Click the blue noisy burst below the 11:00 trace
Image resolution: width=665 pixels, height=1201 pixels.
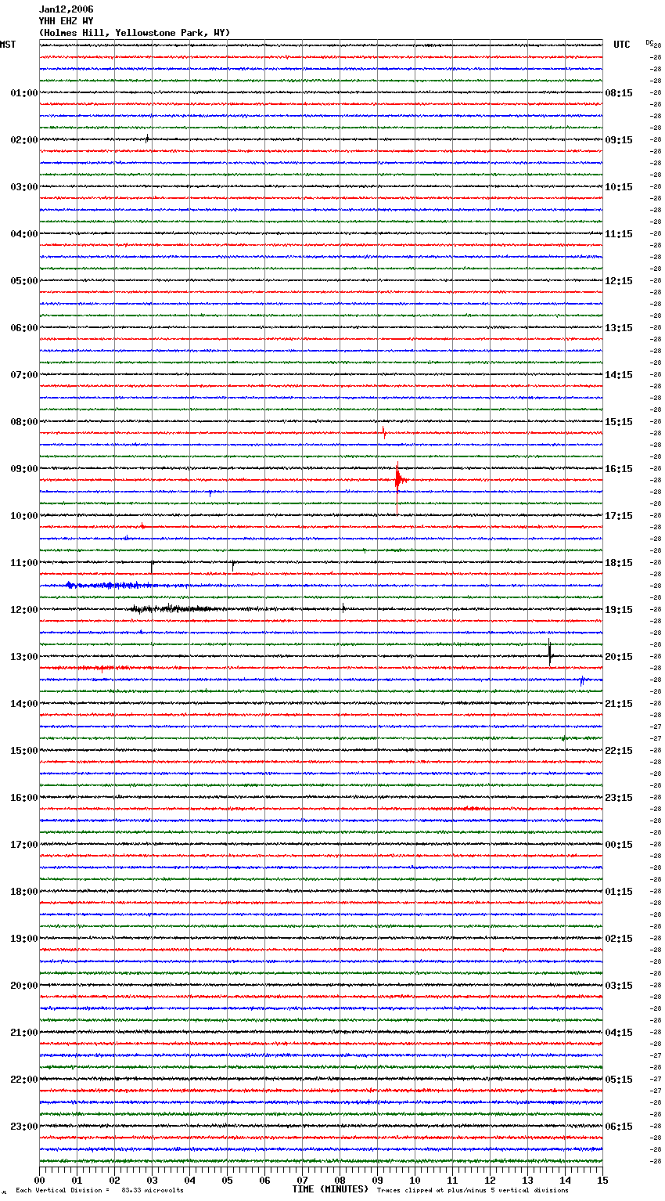(110, 585)
